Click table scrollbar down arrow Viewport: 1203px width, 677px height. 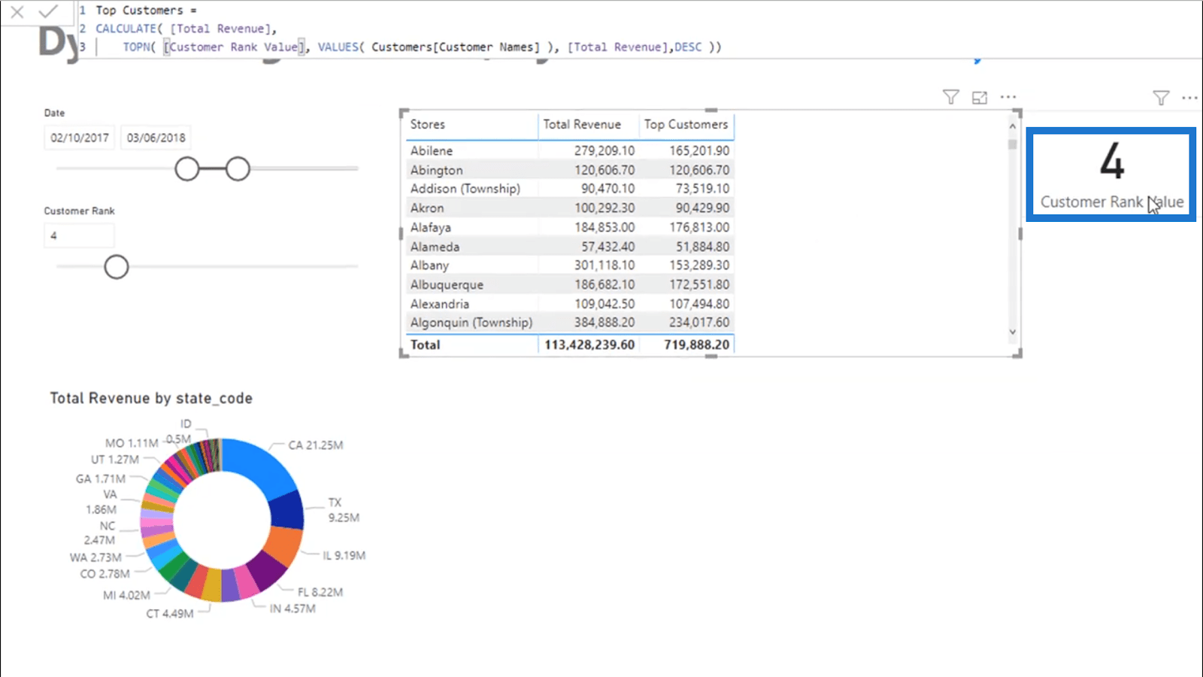1012,332
